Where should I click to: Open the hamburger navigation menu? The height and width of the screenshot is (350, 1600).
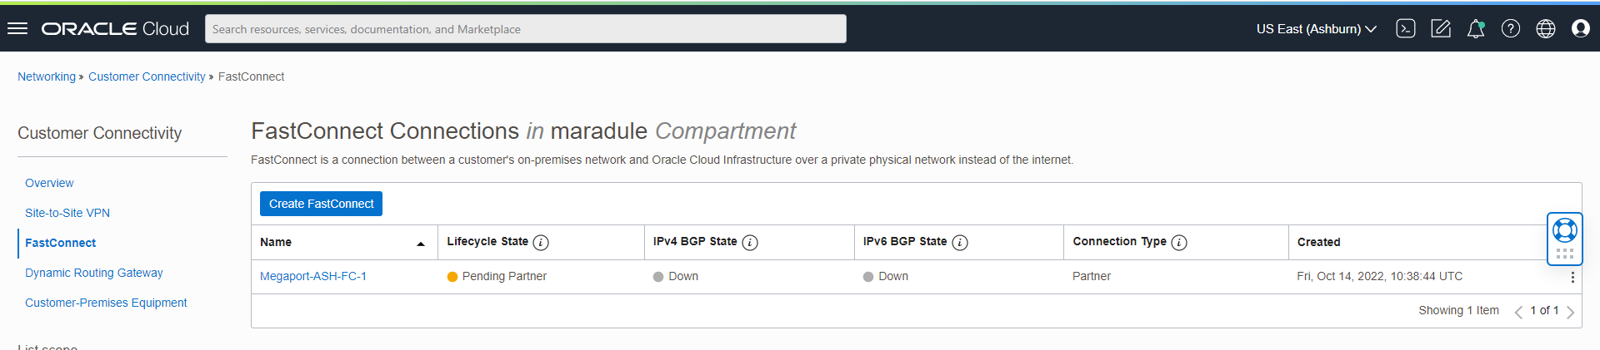pyautogui.click(x=17, y=29)
